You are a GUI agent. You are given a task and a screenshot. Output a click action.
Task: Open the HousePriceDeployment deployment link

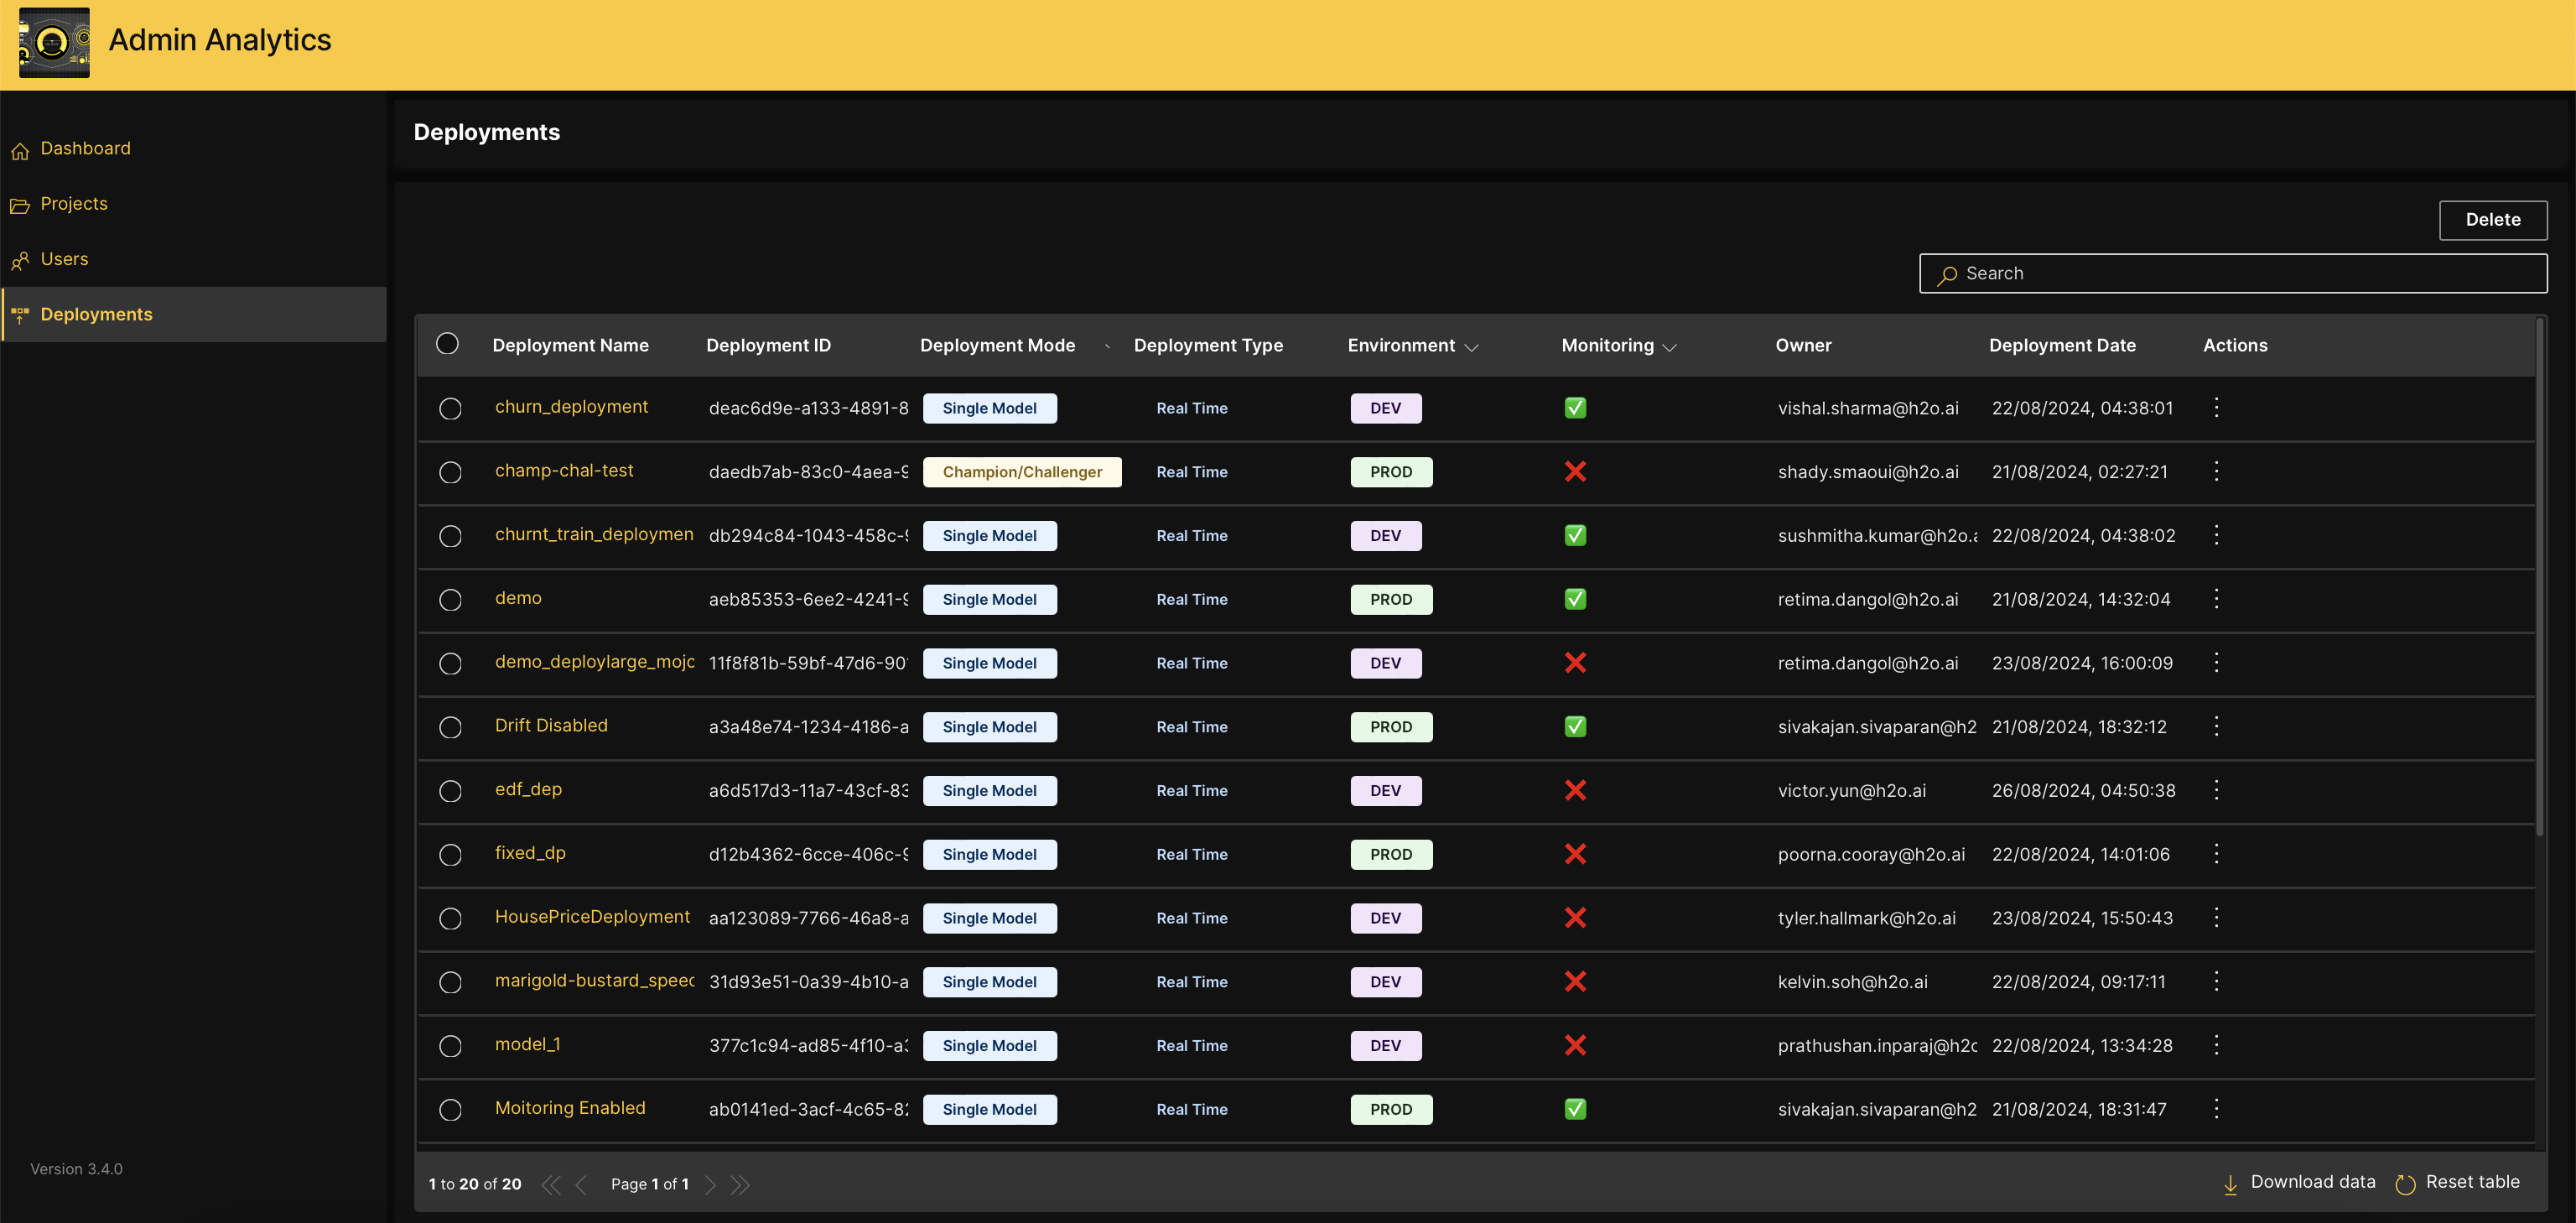(x=592, y=916)
